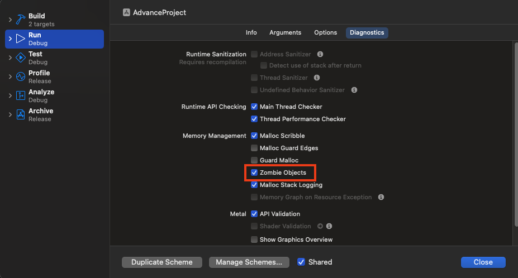Screen dimensions: 518x278
Task: Uncheck Zombie Objects
Action: (x=254, y=172)
